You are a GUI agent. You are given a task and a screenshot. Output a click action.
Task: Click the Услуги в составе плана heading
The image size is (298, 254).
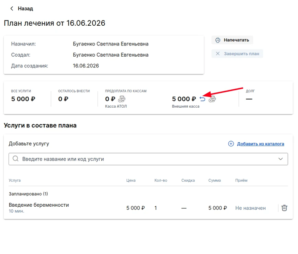pos(40,126)
